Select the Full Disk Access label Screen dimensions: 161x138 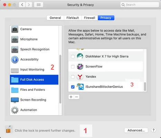pyautogui.click(x=32, y=80)
